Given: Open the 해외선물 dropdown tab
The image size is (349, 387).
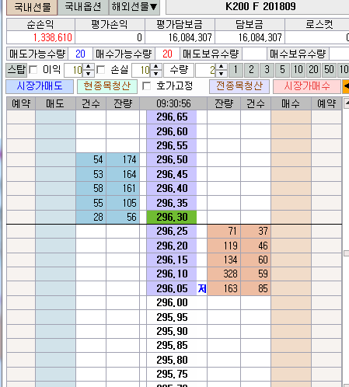Looking at the screenshot, I should 134,7.
